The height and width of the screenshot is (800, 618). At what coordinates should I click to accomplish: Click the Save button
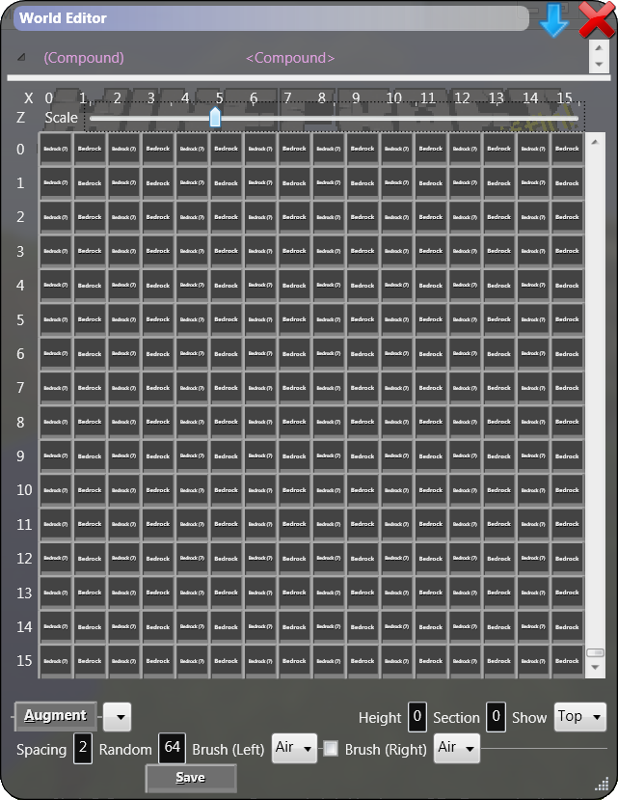(x=190, y=778)
